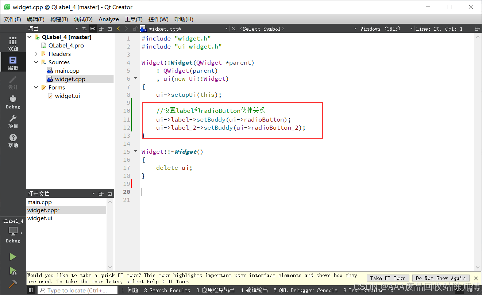This screenshot has width=482, height=295.
Task: Click the Take UI Tour button
Action: (387, 278)
